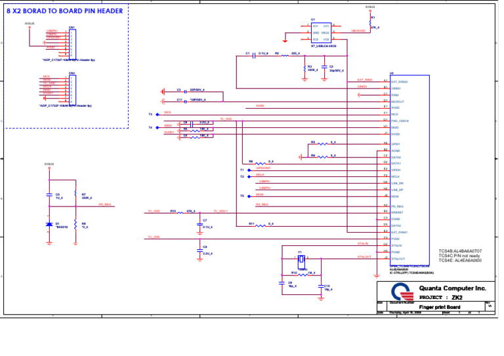Click the R12 1M resistor symbol
504x356 pixels.
pos(303,275)
